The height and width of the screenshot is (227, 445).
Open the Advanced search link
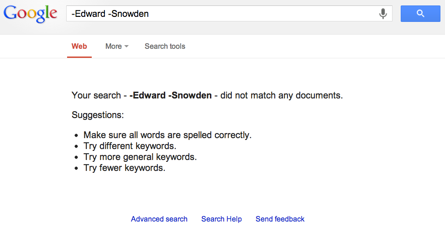click(159, 219)
